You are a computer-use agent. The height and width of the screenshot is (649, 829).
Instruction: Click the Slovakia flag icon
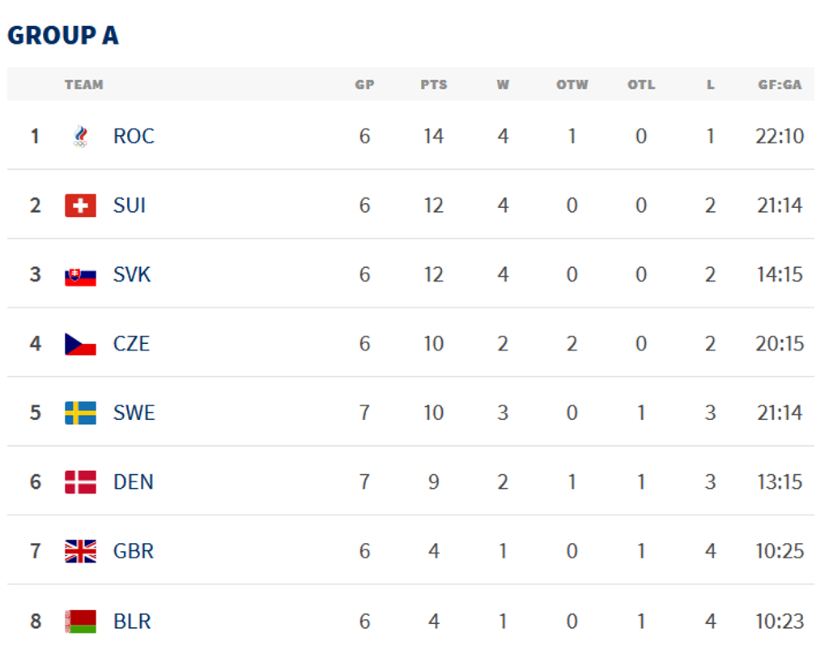(x=80, y=275)
